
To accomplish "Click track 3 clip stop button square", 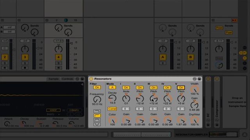I will (19, 20).
